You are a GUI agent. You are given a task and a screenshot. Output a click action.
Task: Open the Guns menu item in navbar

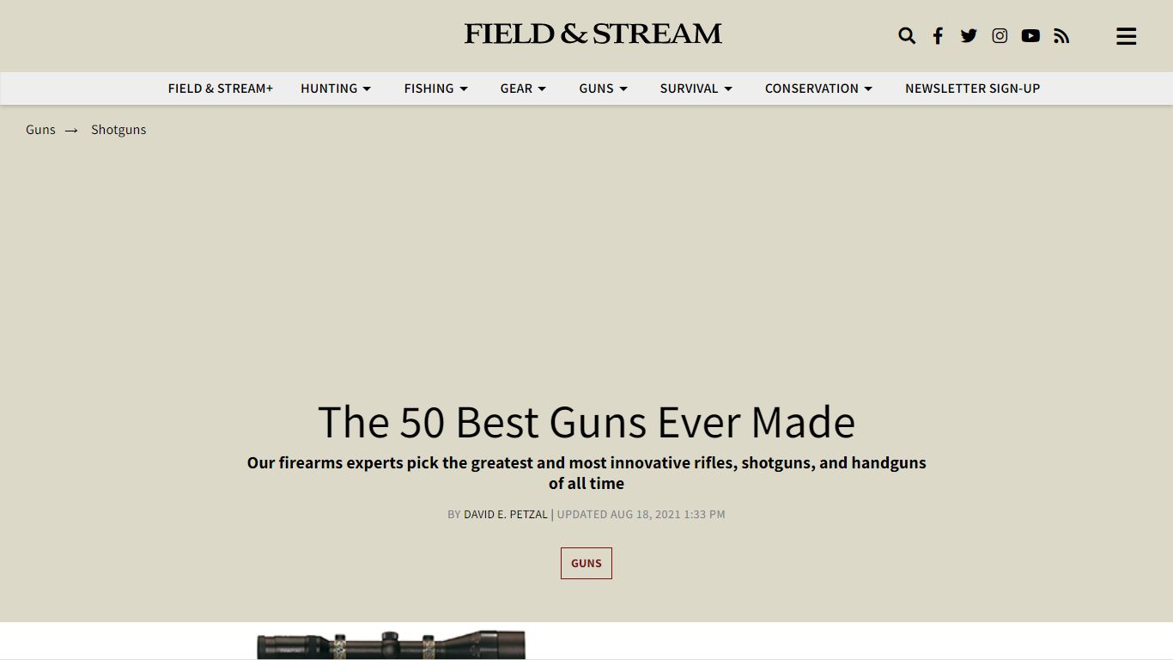[596, 89]
